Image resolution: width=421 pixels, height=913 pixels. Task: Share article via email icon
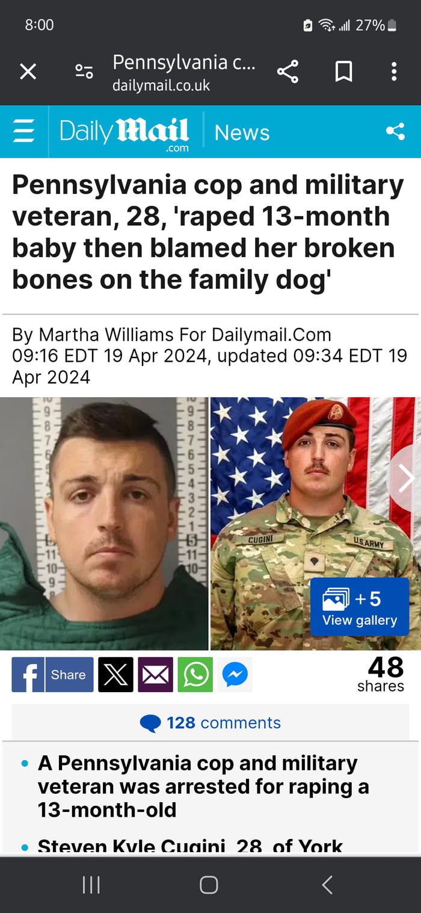(155, 675)
